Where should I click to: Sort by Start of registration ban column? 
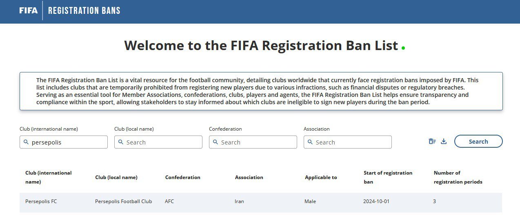click(x=388, y=177)
